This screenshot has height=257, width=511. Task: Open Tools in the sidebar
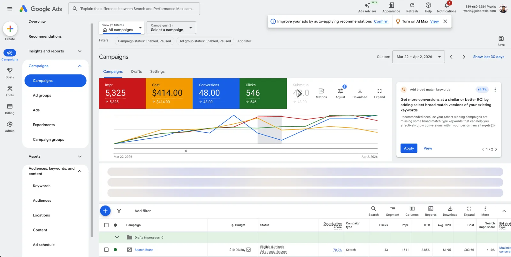(10, 91)
